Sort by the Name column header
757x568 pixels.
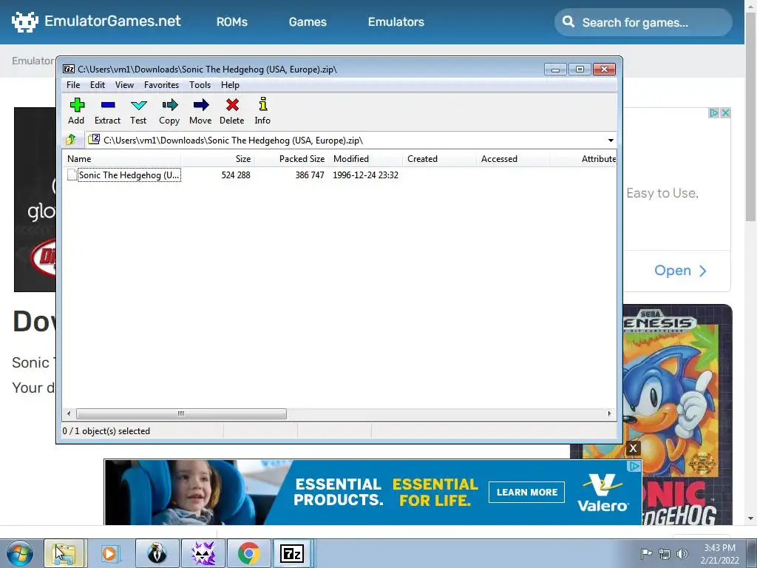pos(122,159)
